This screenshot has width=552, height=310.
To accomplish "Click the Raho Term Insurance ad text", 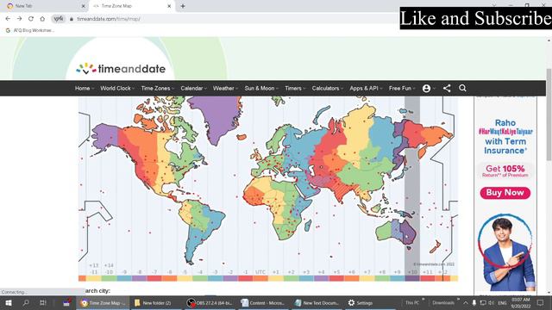I will click(x=505, y=137).
